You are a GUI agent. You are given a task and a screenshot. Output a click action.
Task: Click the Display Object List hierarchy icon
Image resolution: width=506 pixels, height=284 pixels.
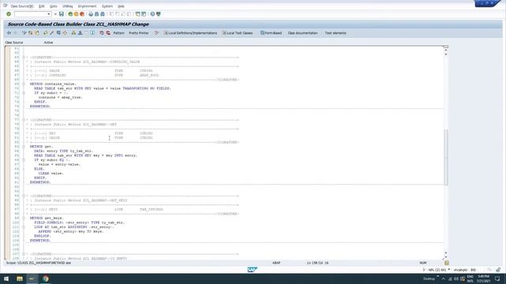tap(74, 33)
